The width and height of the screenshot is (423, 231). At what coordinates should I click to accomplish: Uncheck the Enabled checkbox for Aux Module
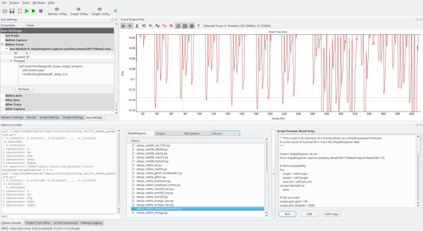tap(28, 57)
